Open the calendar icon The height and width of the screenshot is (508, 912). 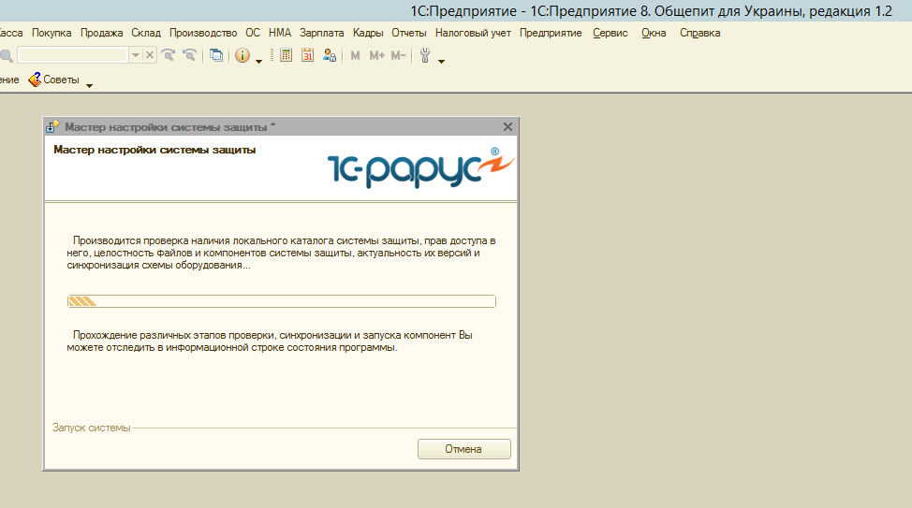coord(308,55)
